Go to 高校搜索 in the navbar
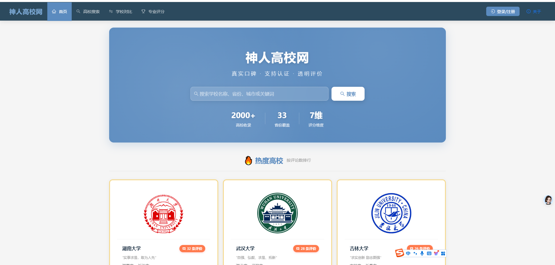This screenshot has width=555, height=265. tap(88, 12)
